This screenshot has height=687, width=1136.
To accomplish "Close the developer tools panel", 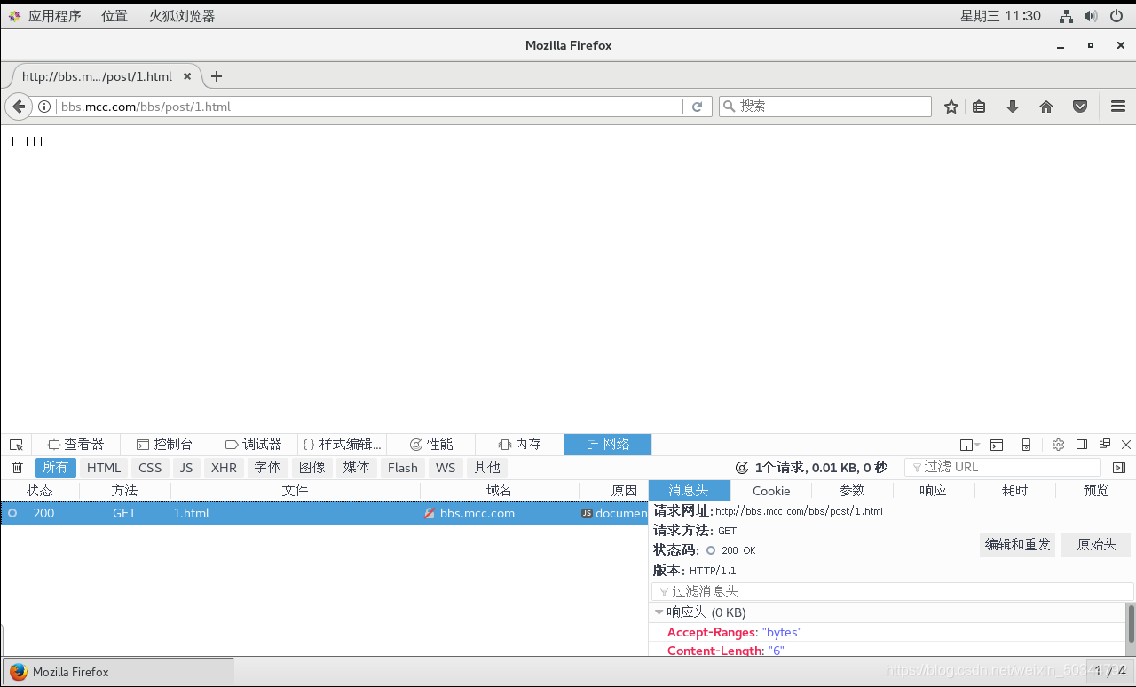I will 1126,445.
